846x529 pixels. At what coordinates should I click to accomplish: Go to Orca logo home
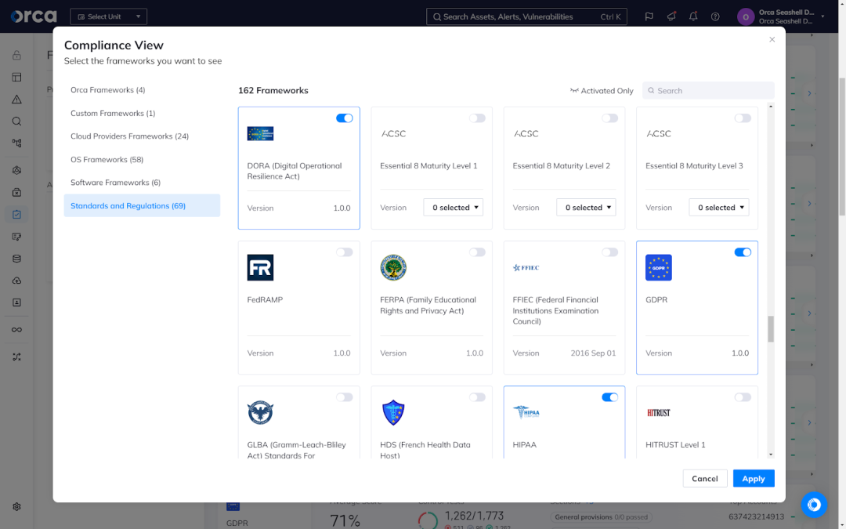34,16
